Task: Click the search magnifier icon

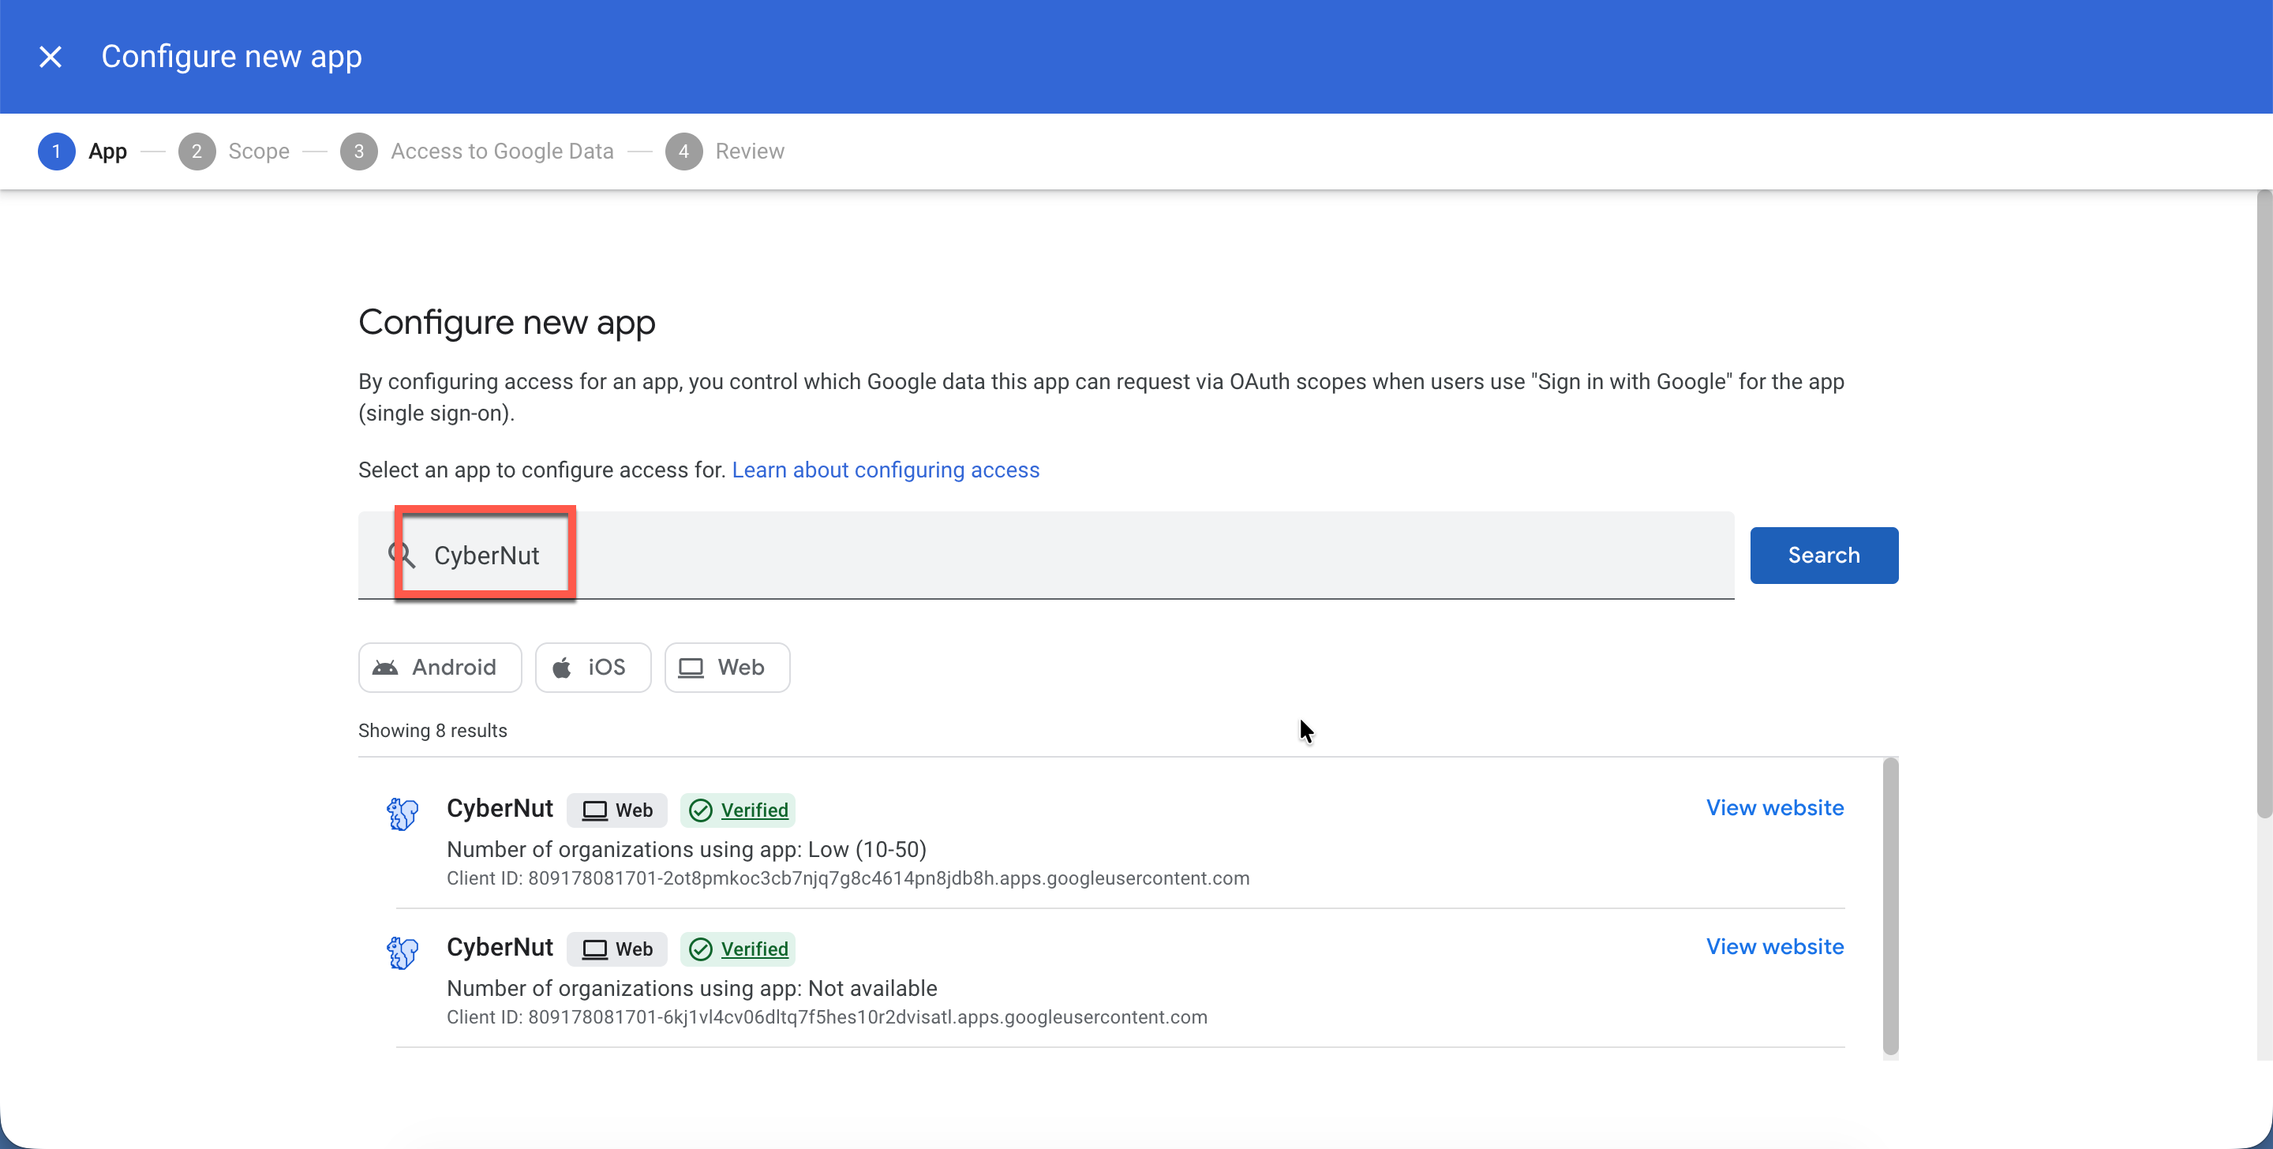Action: pos(402,554)
